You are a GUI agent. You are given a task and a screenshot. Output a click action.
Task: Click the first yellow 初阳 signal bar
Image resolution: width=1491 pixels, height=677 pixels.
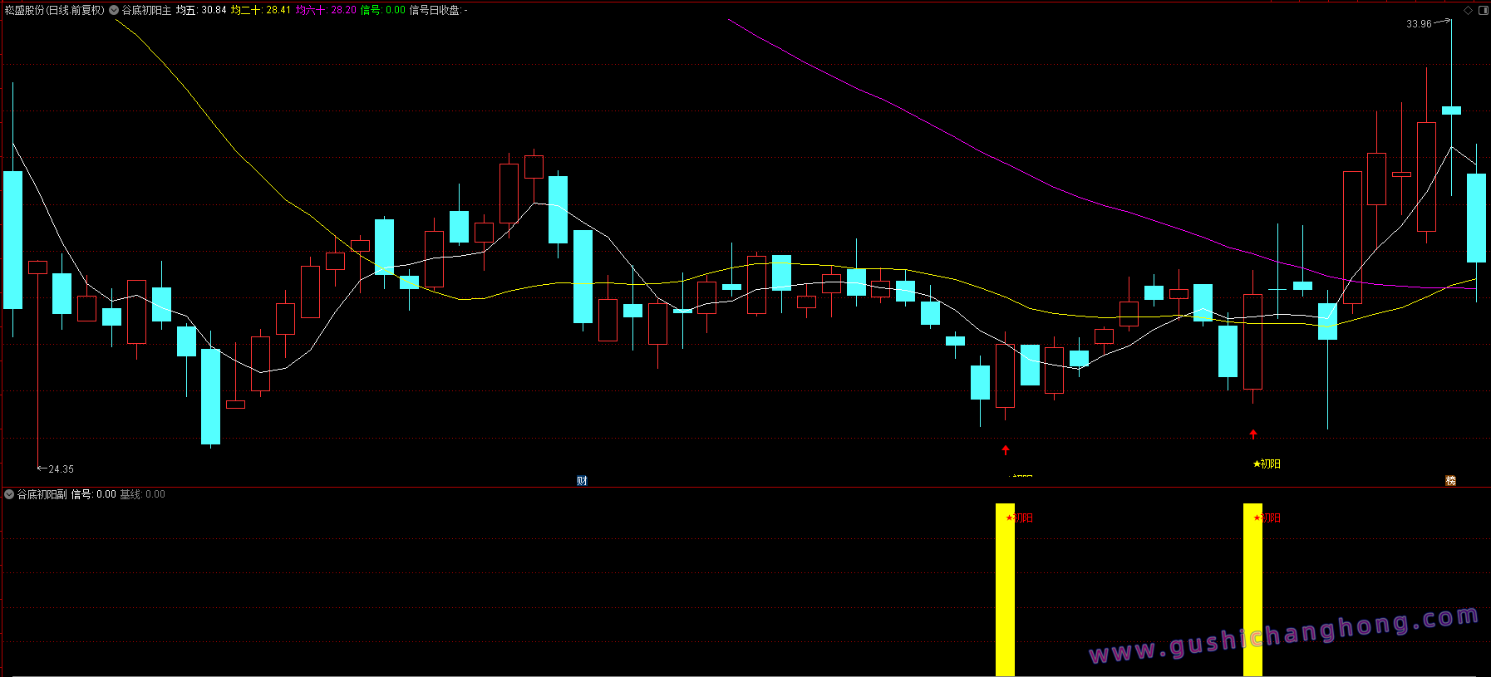1005,589
